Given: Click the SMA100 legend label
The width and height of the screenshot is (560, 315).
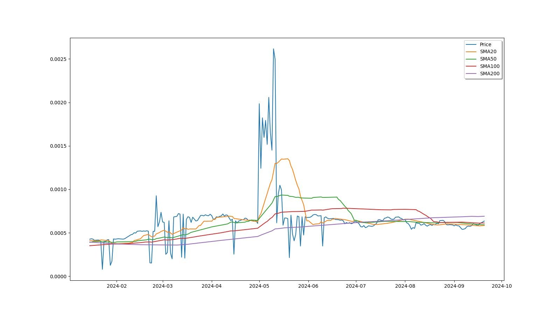Looking at the screenshot, I should coord(490,66).
